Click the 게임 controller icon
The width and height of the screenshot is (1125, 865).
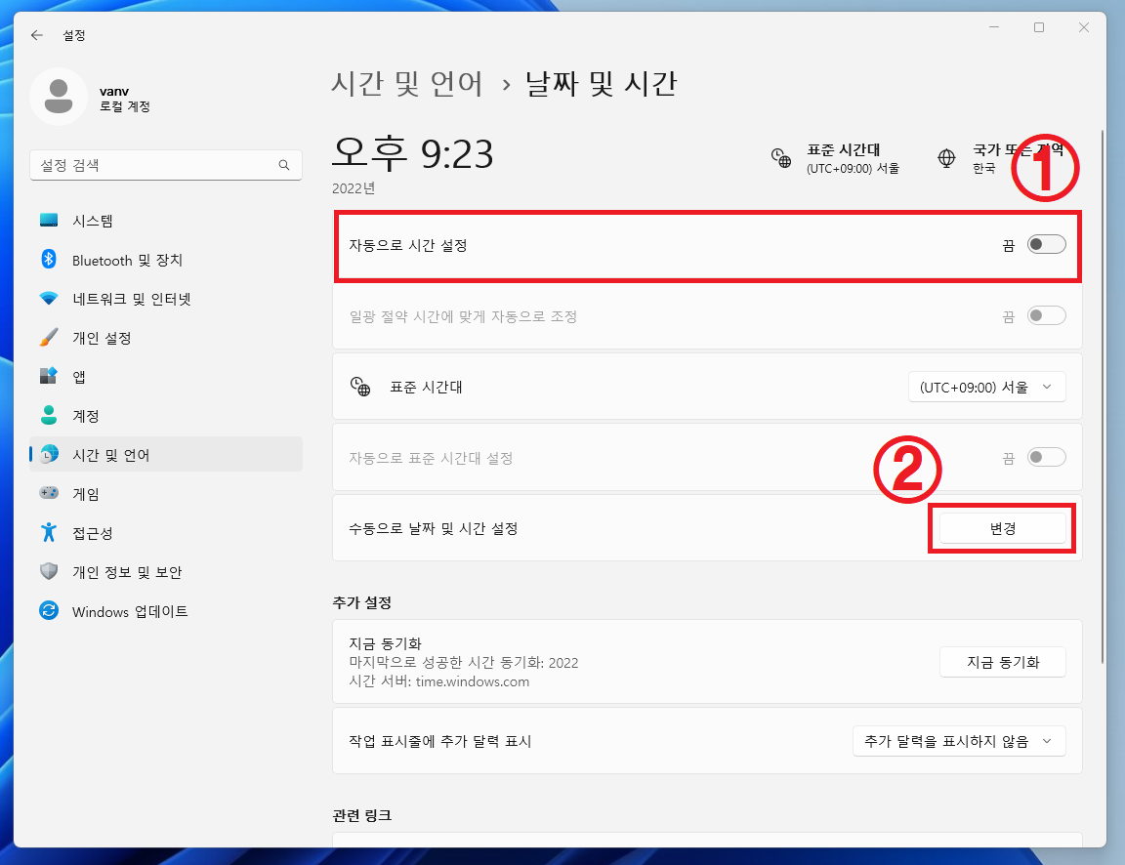click(x=49, y=493)
